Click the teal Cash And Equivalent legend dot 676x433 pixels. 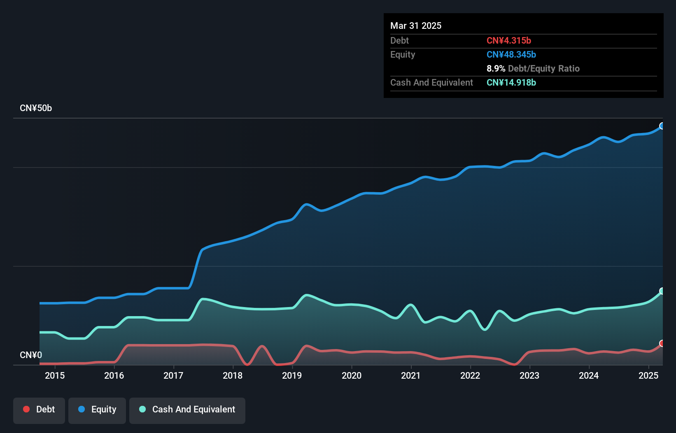pos(142,409)
